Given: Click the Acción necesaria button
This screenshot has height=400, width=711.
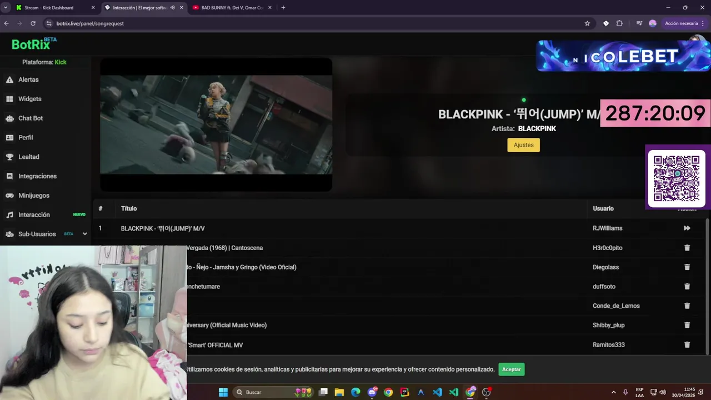Looking at the screenshot, I should tap(681, 23).
